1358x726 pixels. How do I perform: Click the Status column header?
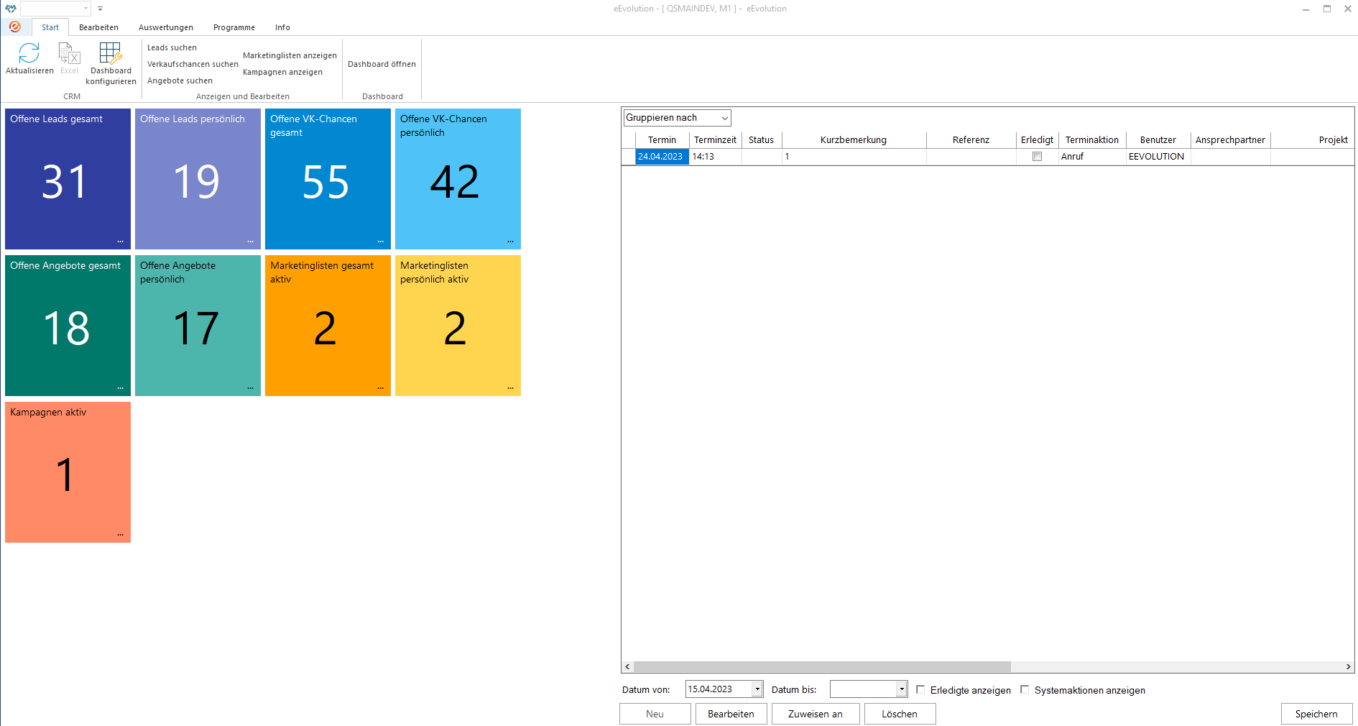click(x=761, y=140)
